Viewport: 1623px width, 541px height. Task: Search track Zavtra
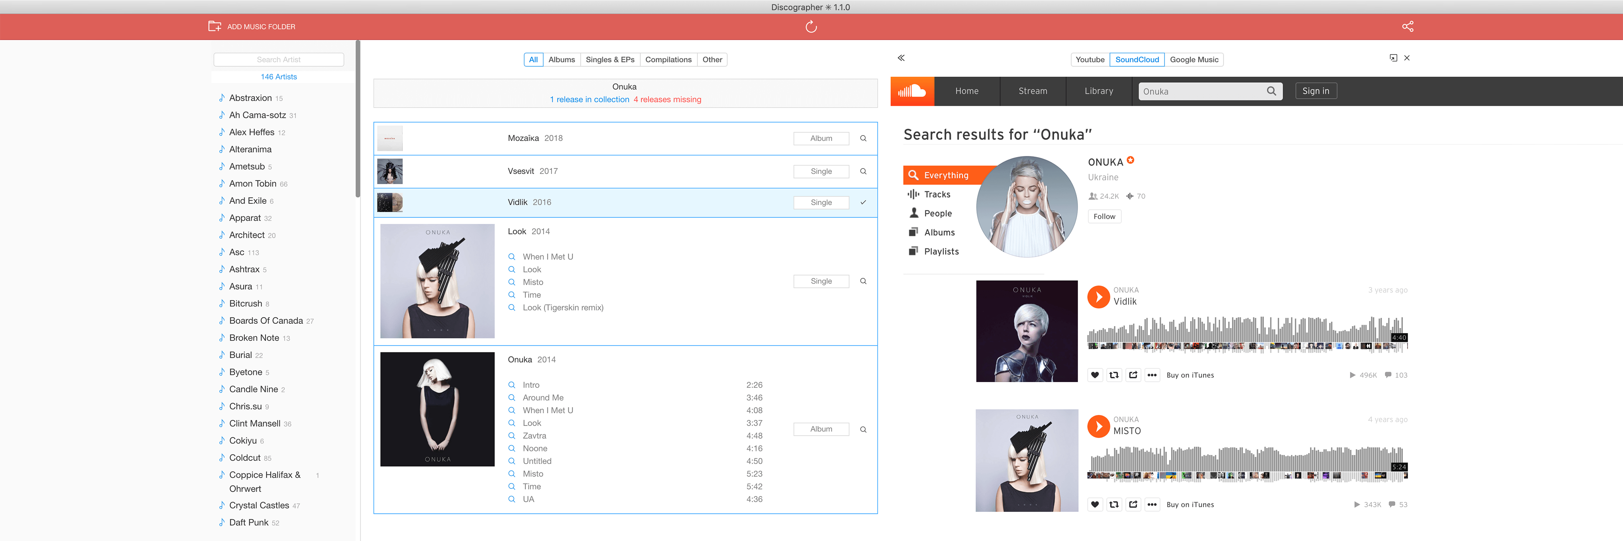tap(512, 436)
